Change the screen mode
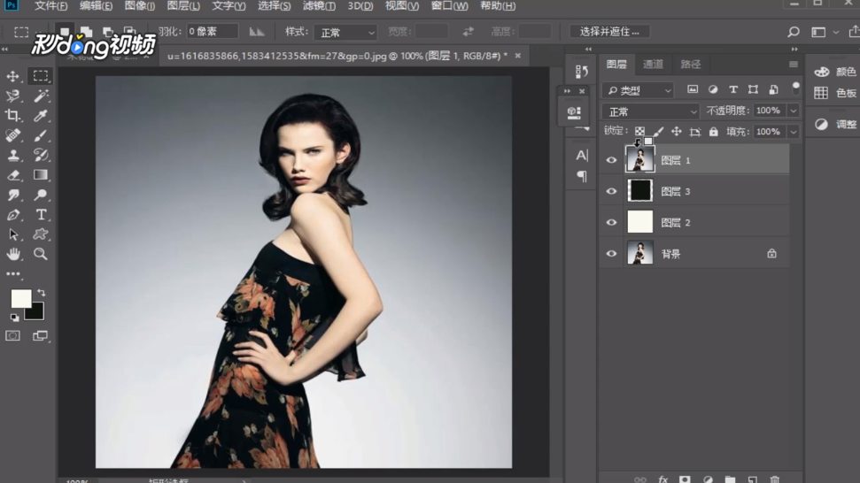860x483 pixels. (x=40, y=335)
